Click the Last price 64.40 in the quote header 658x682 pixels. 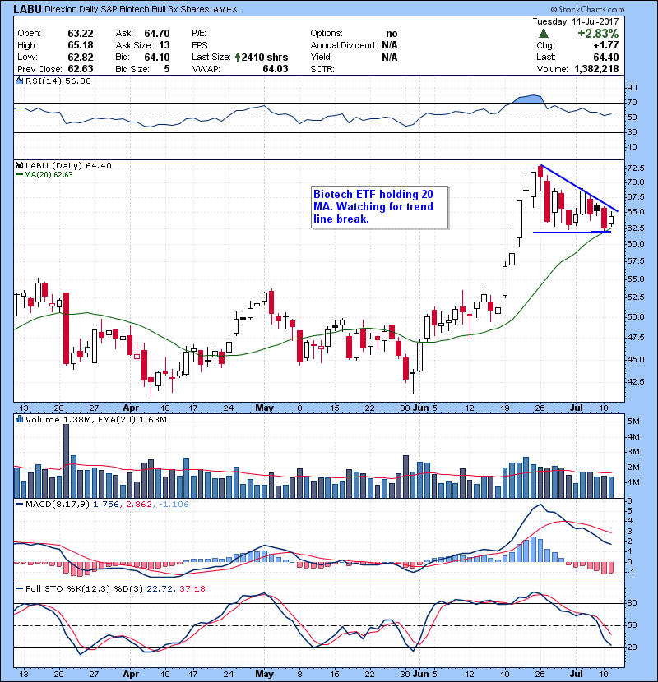605,57
